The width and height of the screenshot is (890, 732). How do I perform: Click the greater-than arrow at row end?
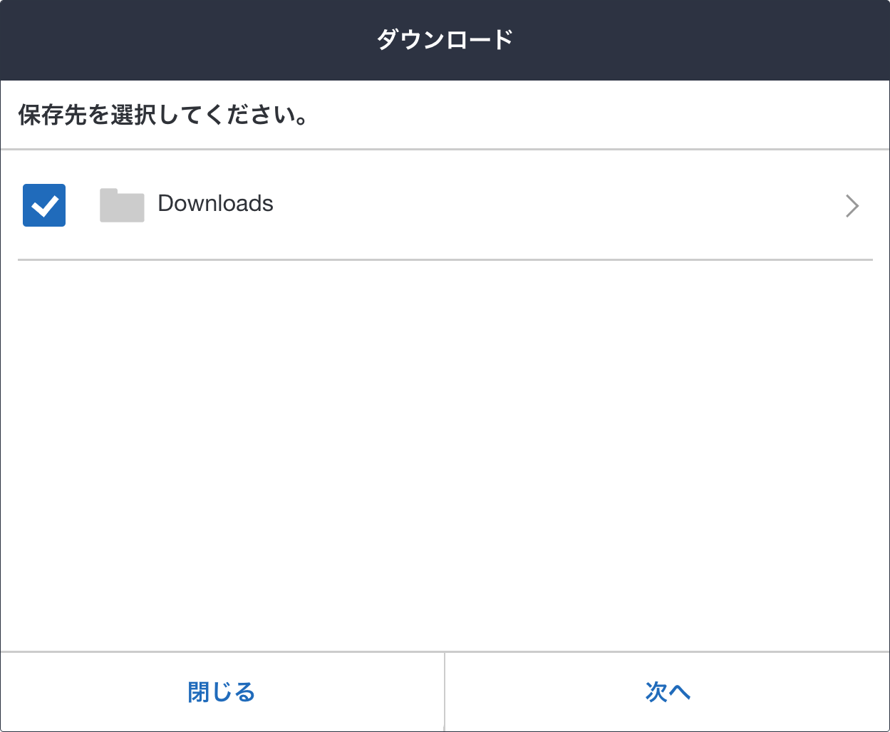point(852,206)
